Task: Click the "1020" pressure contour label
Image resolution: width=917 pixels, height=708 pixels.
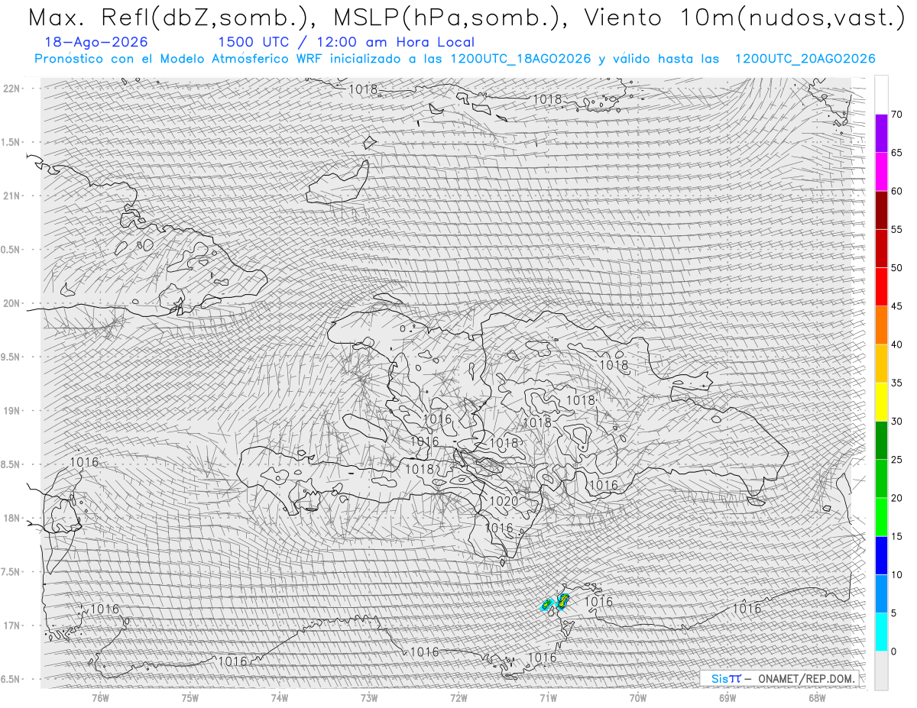Action: pos(504,501)
